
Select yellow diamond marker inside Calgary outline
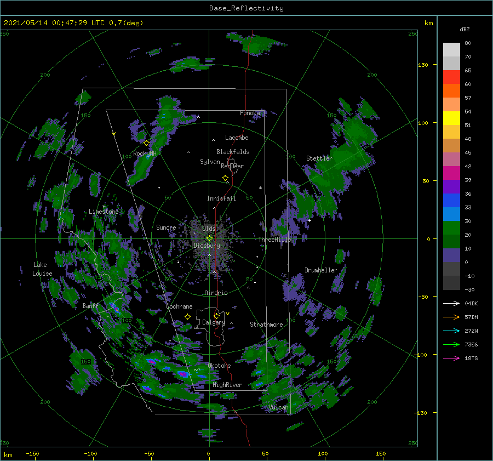pos(216,316)
